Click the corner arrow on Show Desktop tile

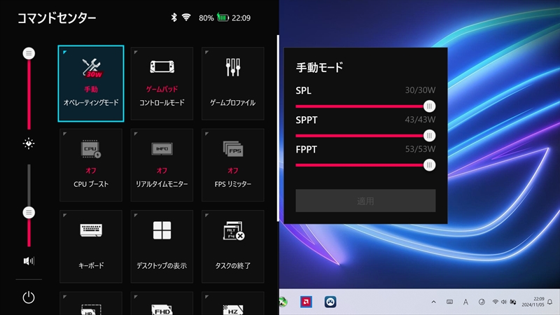pos(136,216)
